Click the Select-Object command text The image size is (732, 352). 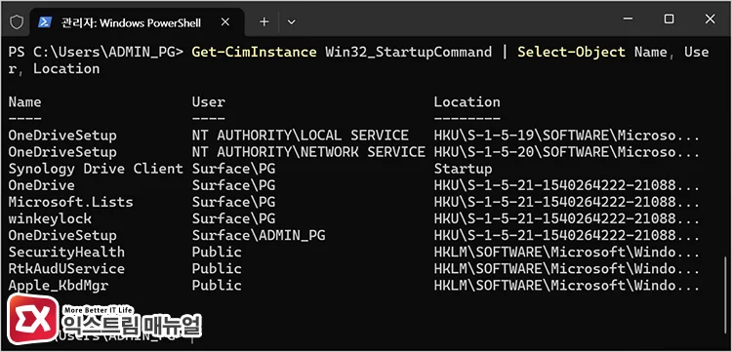click(x=571, y=52)
